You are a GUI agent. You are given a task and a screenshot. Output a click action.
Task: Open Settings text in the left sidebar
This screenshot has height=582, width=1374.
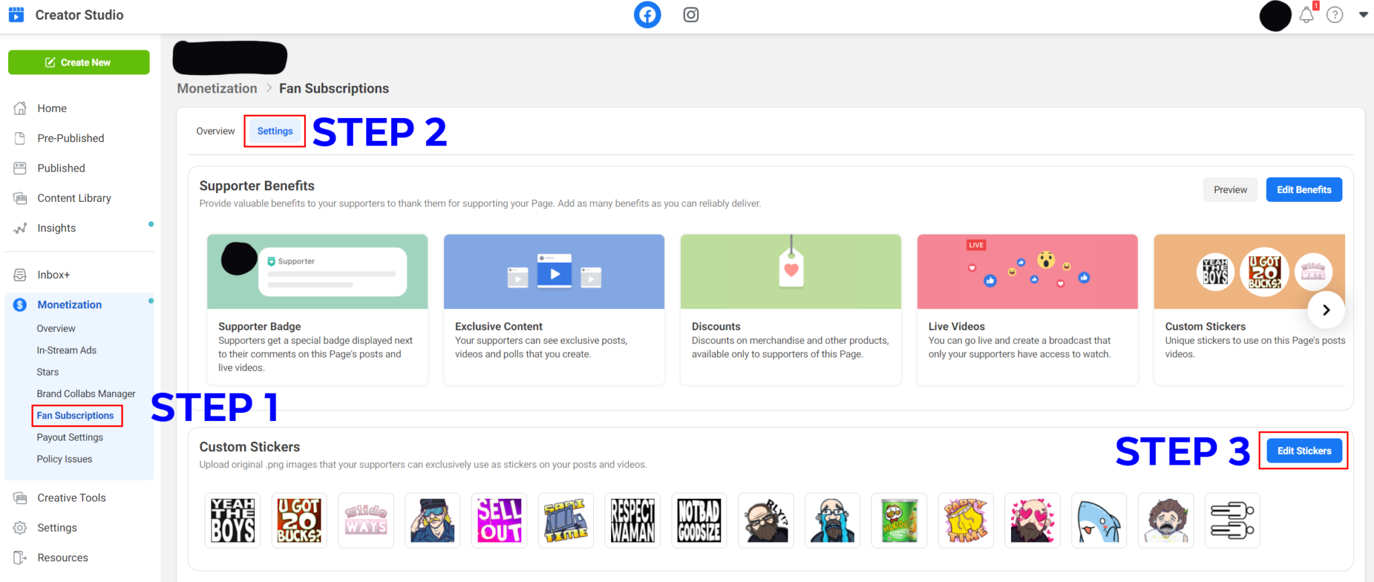(57, 528)
